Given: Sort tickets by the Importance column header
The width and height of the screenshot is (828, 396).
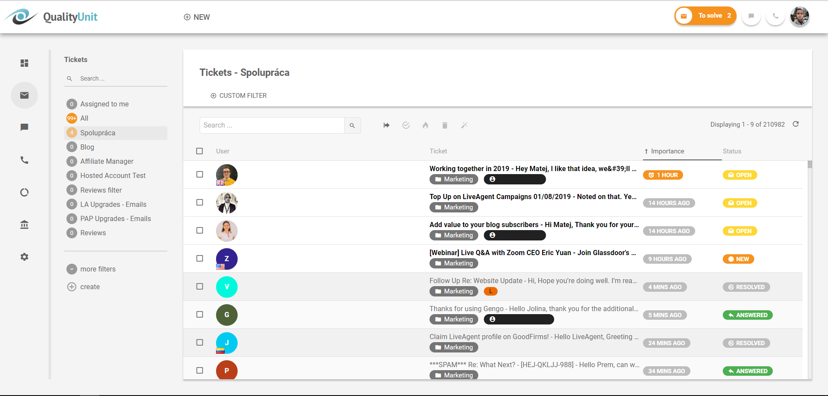Looking at the screenshot, I should click(x=667, y=151).
